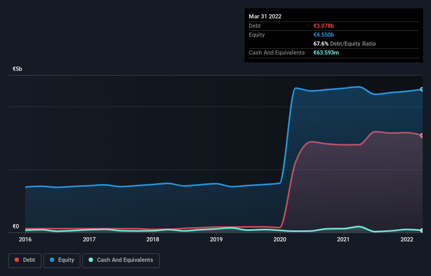This screenshot has height=276, width=431.
Task: Click the 2019 x-axis label
Action: click(216, 239)
